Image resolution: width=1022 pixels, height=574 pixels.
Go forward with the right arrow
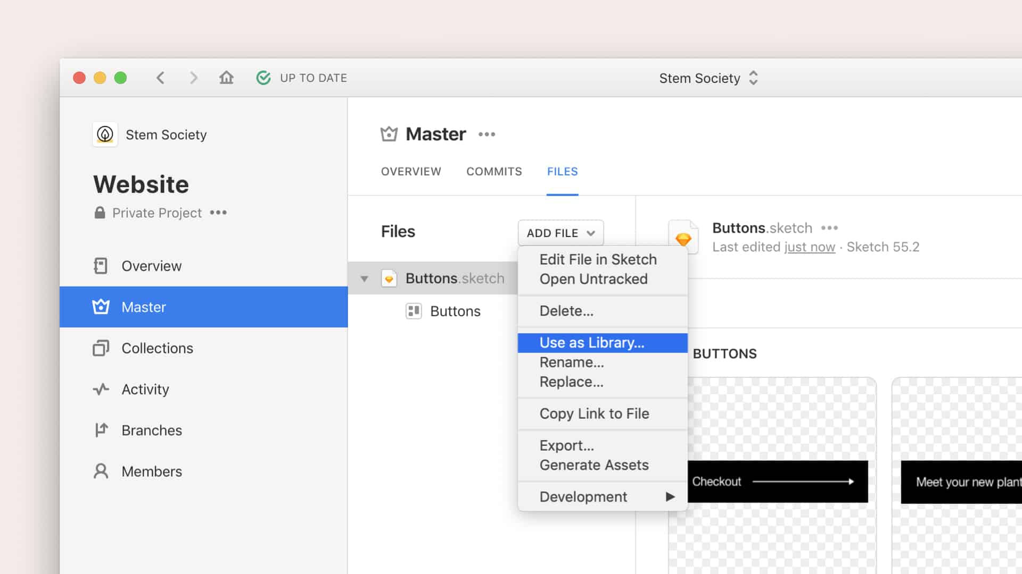point(194,78)
